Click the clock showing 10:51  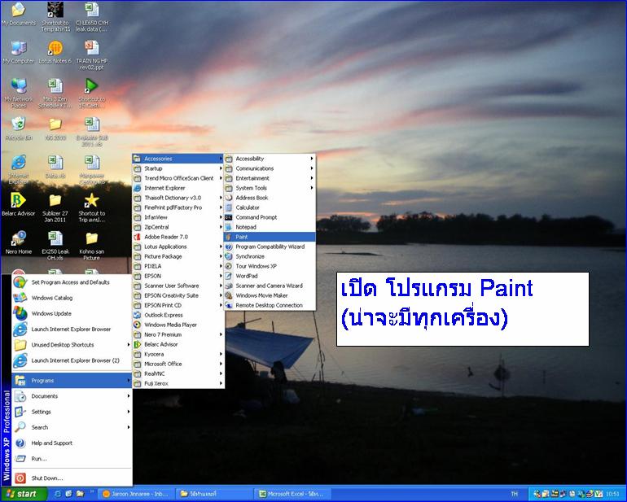tap(612, 495)
